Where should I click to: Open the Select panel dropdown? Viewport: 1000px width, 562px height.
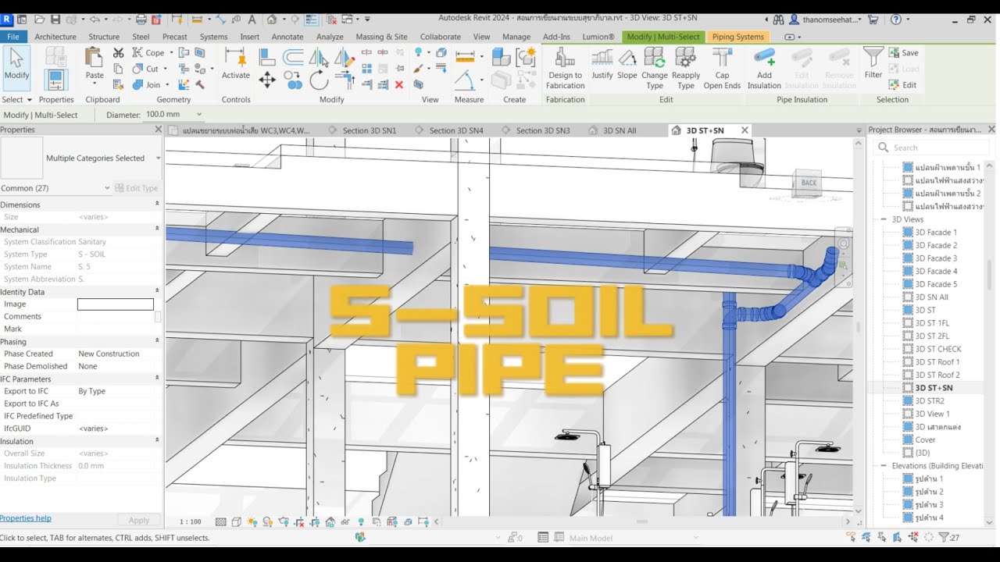click(x=16, y=100)
